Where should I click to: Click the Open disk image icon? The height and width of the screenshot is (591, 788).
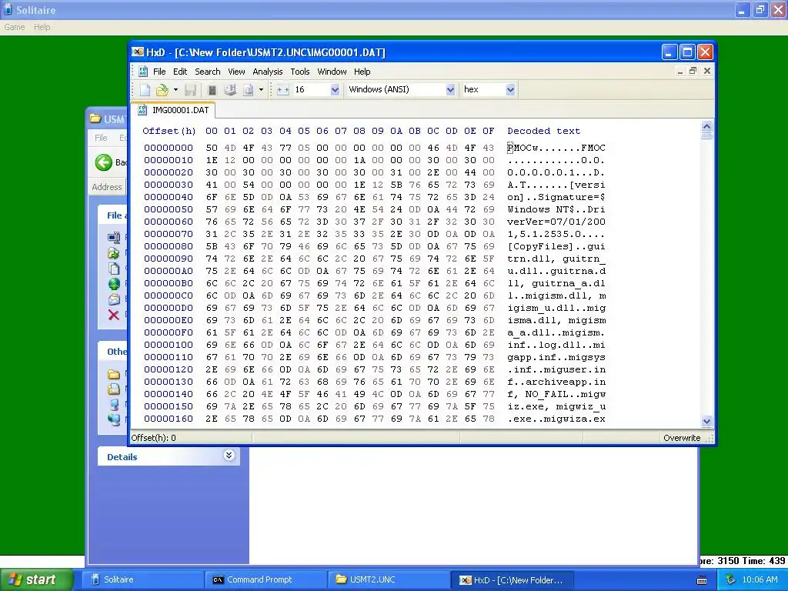tap(249, 90)
